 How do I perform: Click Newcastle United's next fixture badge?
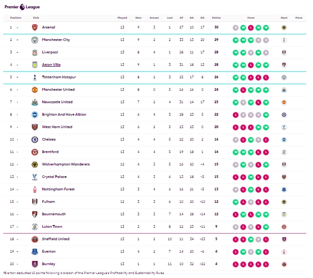(284, 102)
